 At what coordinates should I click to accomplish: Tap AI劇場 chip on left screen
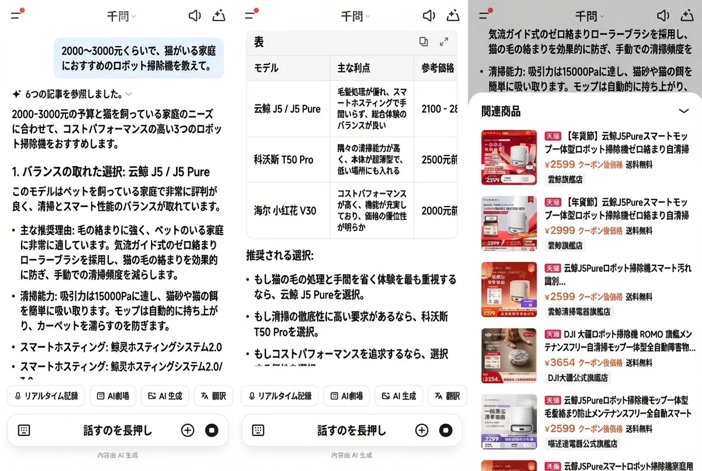(113, 396)
